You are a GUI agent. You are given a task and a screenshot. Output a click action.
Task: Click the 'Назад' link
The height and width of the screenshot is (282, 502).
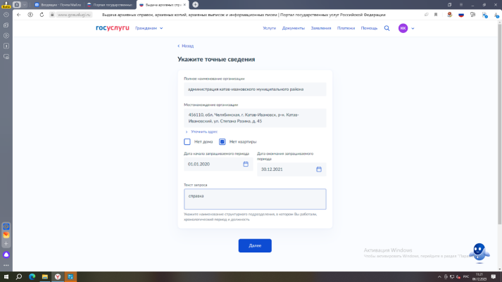[x=186, y=46]
